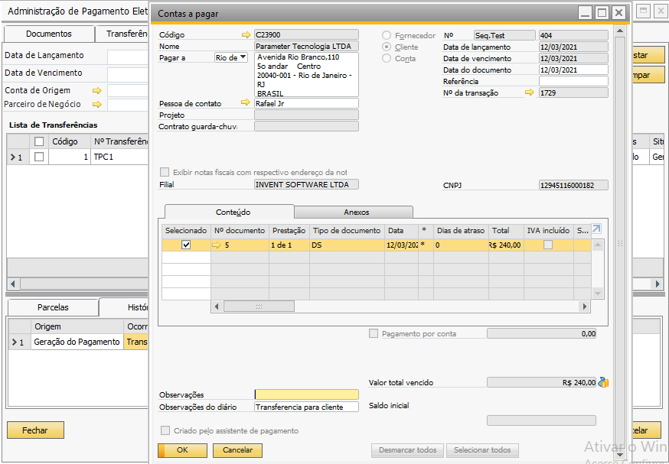Click the Tipo de documento column header

click(347, 231)
